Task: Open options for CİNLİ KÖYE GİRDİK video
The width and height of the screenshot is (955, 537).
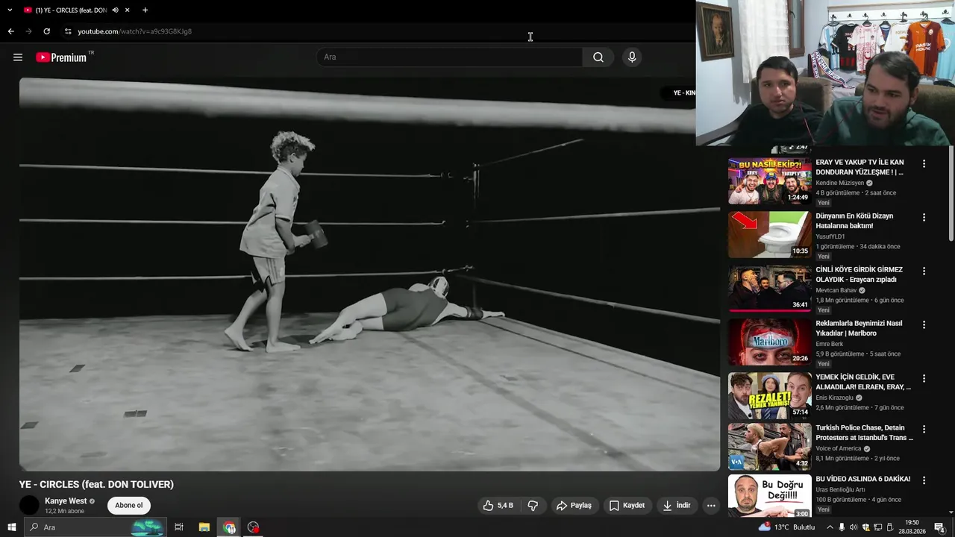Action: coord(924,271)
